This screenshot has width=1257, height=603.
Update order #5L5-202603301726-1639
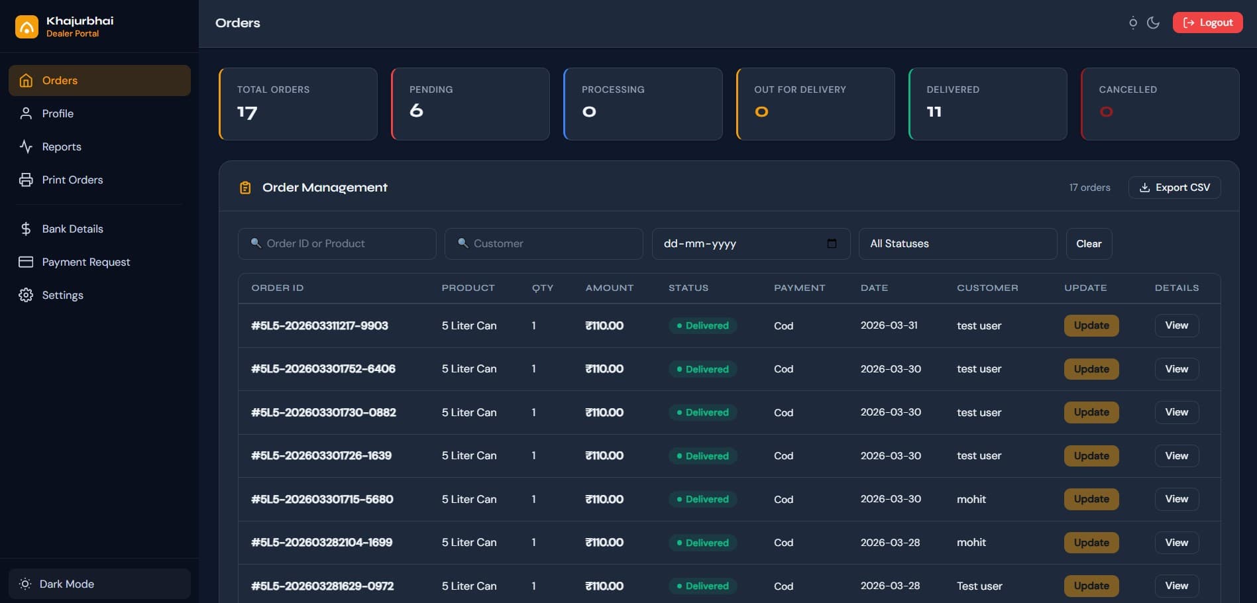[x=1091, y=456]
